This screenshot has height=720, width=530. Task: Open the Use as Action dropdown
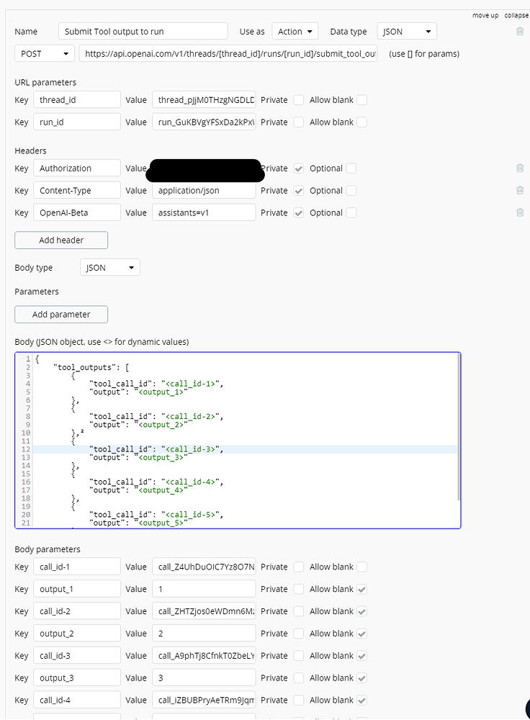(295, 31)
